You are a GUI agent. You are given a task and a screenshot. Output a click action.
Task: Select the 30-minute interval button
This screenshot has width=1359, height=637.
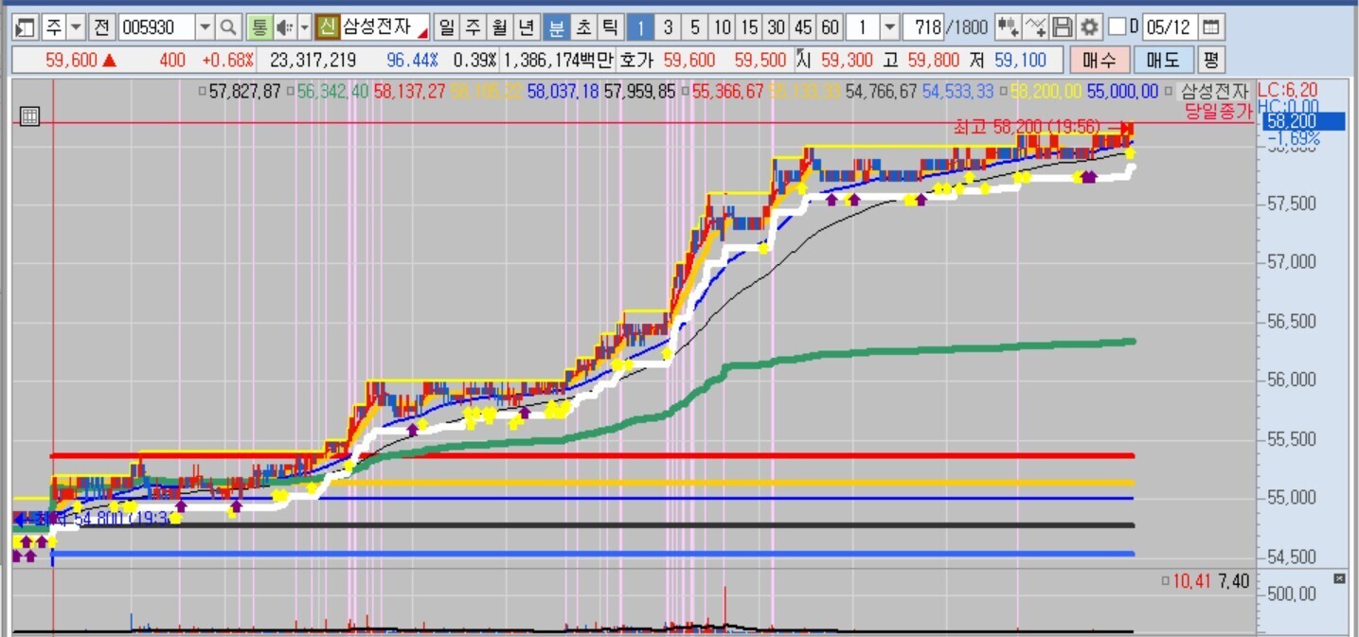pyautogui.click(x=777, y=27)
